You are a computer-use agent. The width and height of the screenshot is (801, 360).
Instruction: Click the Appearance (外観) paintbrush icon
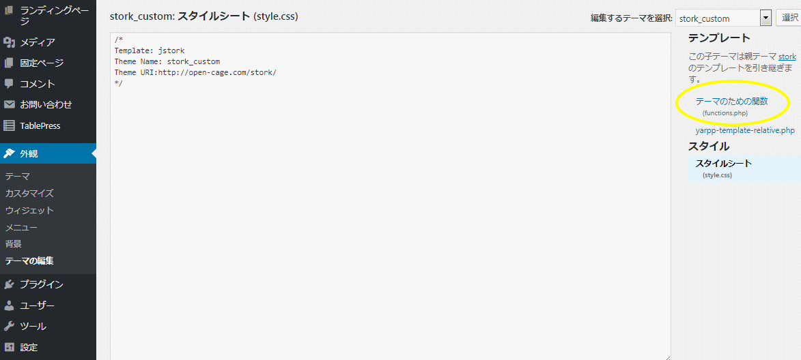(x=9, y=153)
